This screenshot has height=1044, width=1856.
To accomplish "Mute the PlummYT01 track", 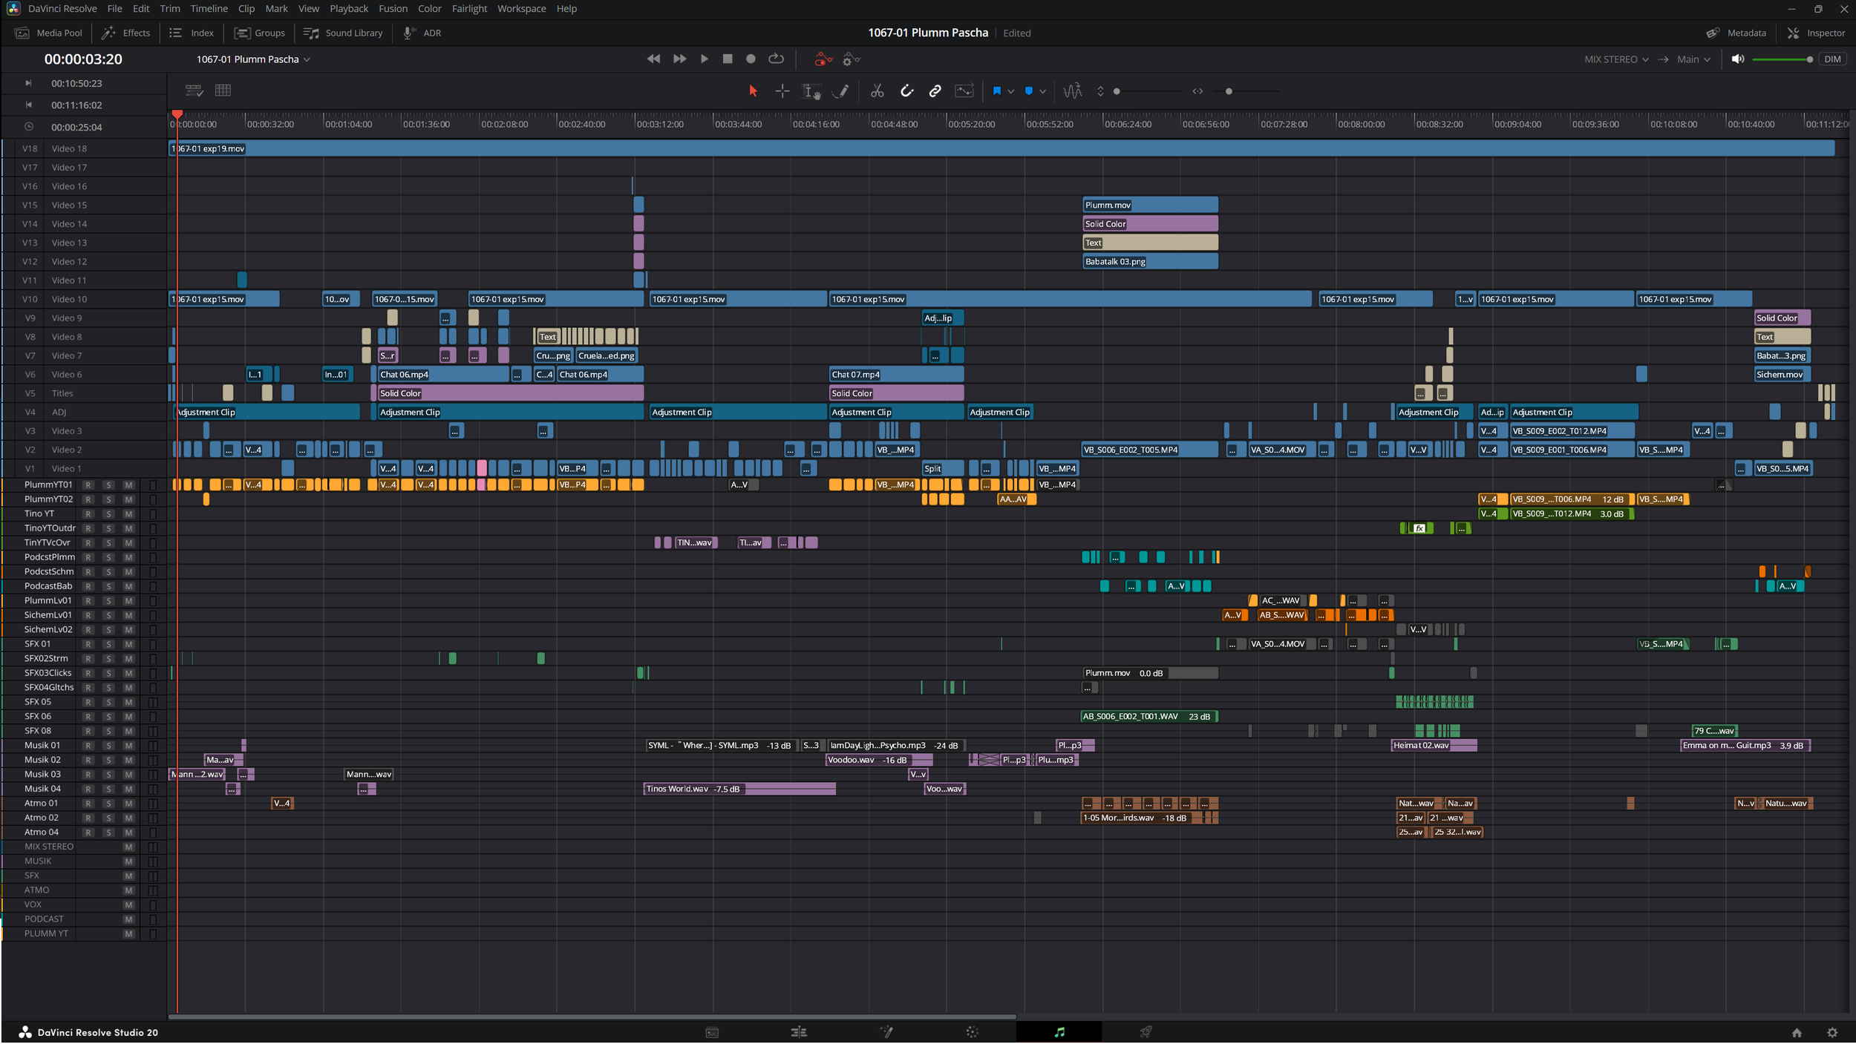I will pos(128,485).
